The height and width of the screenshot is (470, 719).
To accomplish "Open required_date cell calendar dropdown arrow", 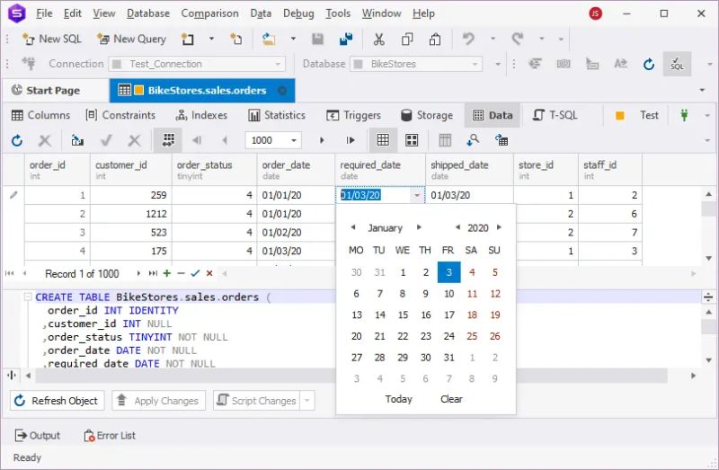I will tap(417, 195).
